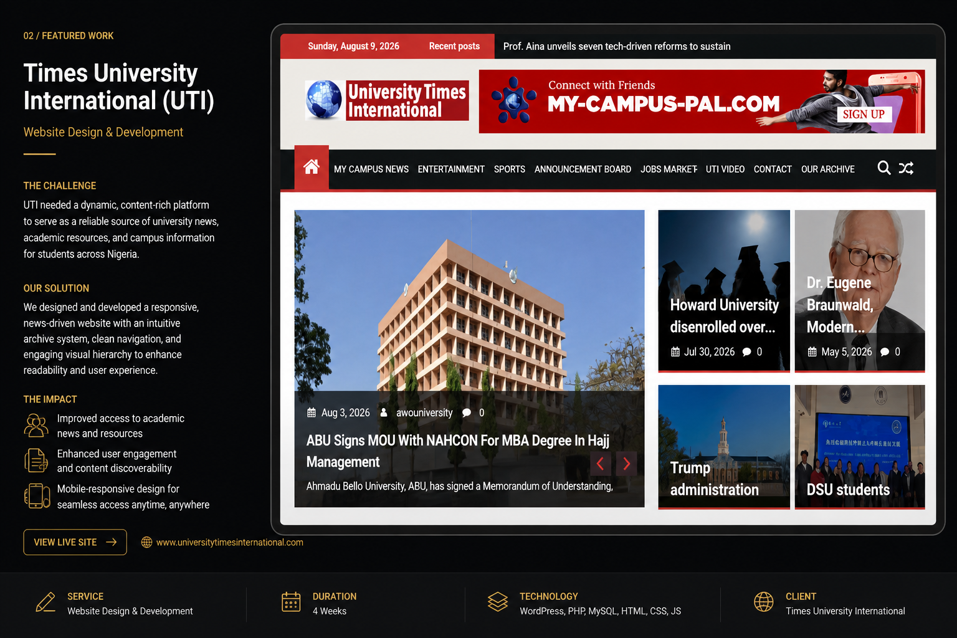The width and height of the screenshot is (957, 638).
Task: Click the pencil Service icon
Action: 45,602
